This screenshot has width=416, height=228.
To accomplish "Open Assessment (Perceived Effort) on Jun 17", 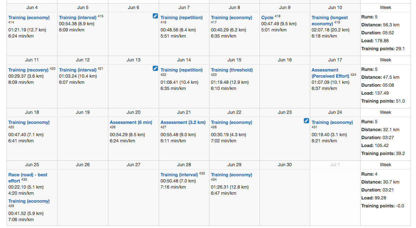I will (x=330, y=73).
